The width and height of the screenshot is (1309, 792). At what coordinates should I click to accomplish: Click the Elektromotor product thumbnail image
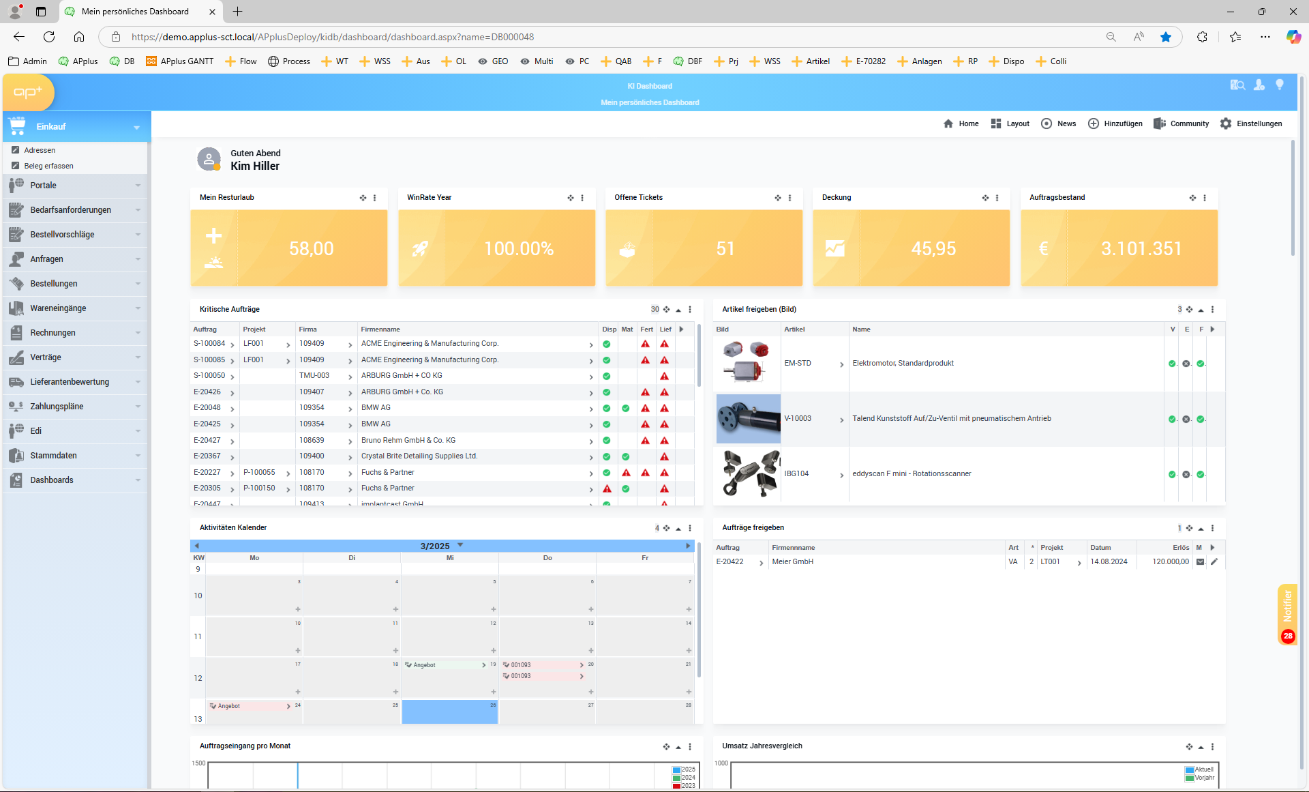[x=747, y=364]
